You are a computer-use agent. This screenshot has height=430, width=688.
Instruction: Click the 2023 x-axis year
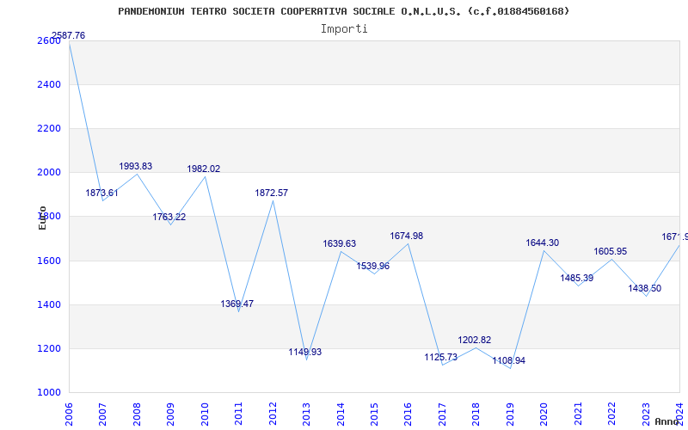(x=647, y=414)
